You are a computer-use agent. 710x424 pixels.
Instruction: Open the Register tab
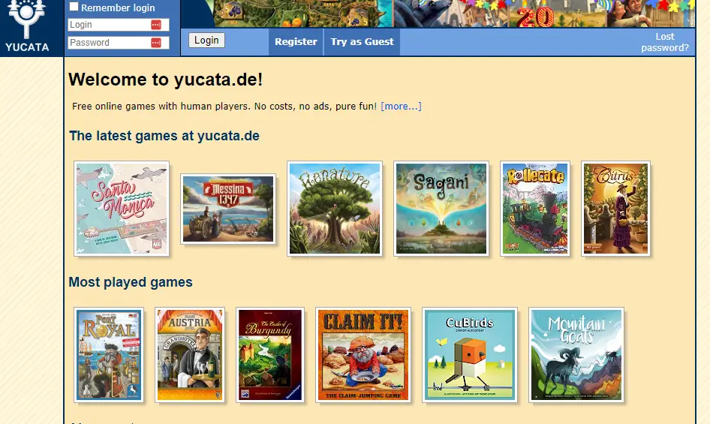pos(296,42)
